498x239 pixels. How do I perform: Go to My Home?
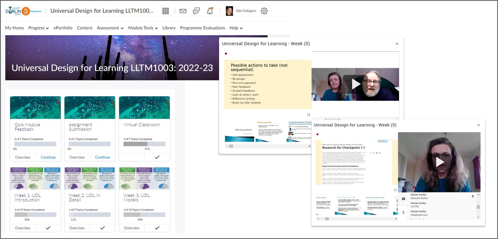click(x=15, y=28)
